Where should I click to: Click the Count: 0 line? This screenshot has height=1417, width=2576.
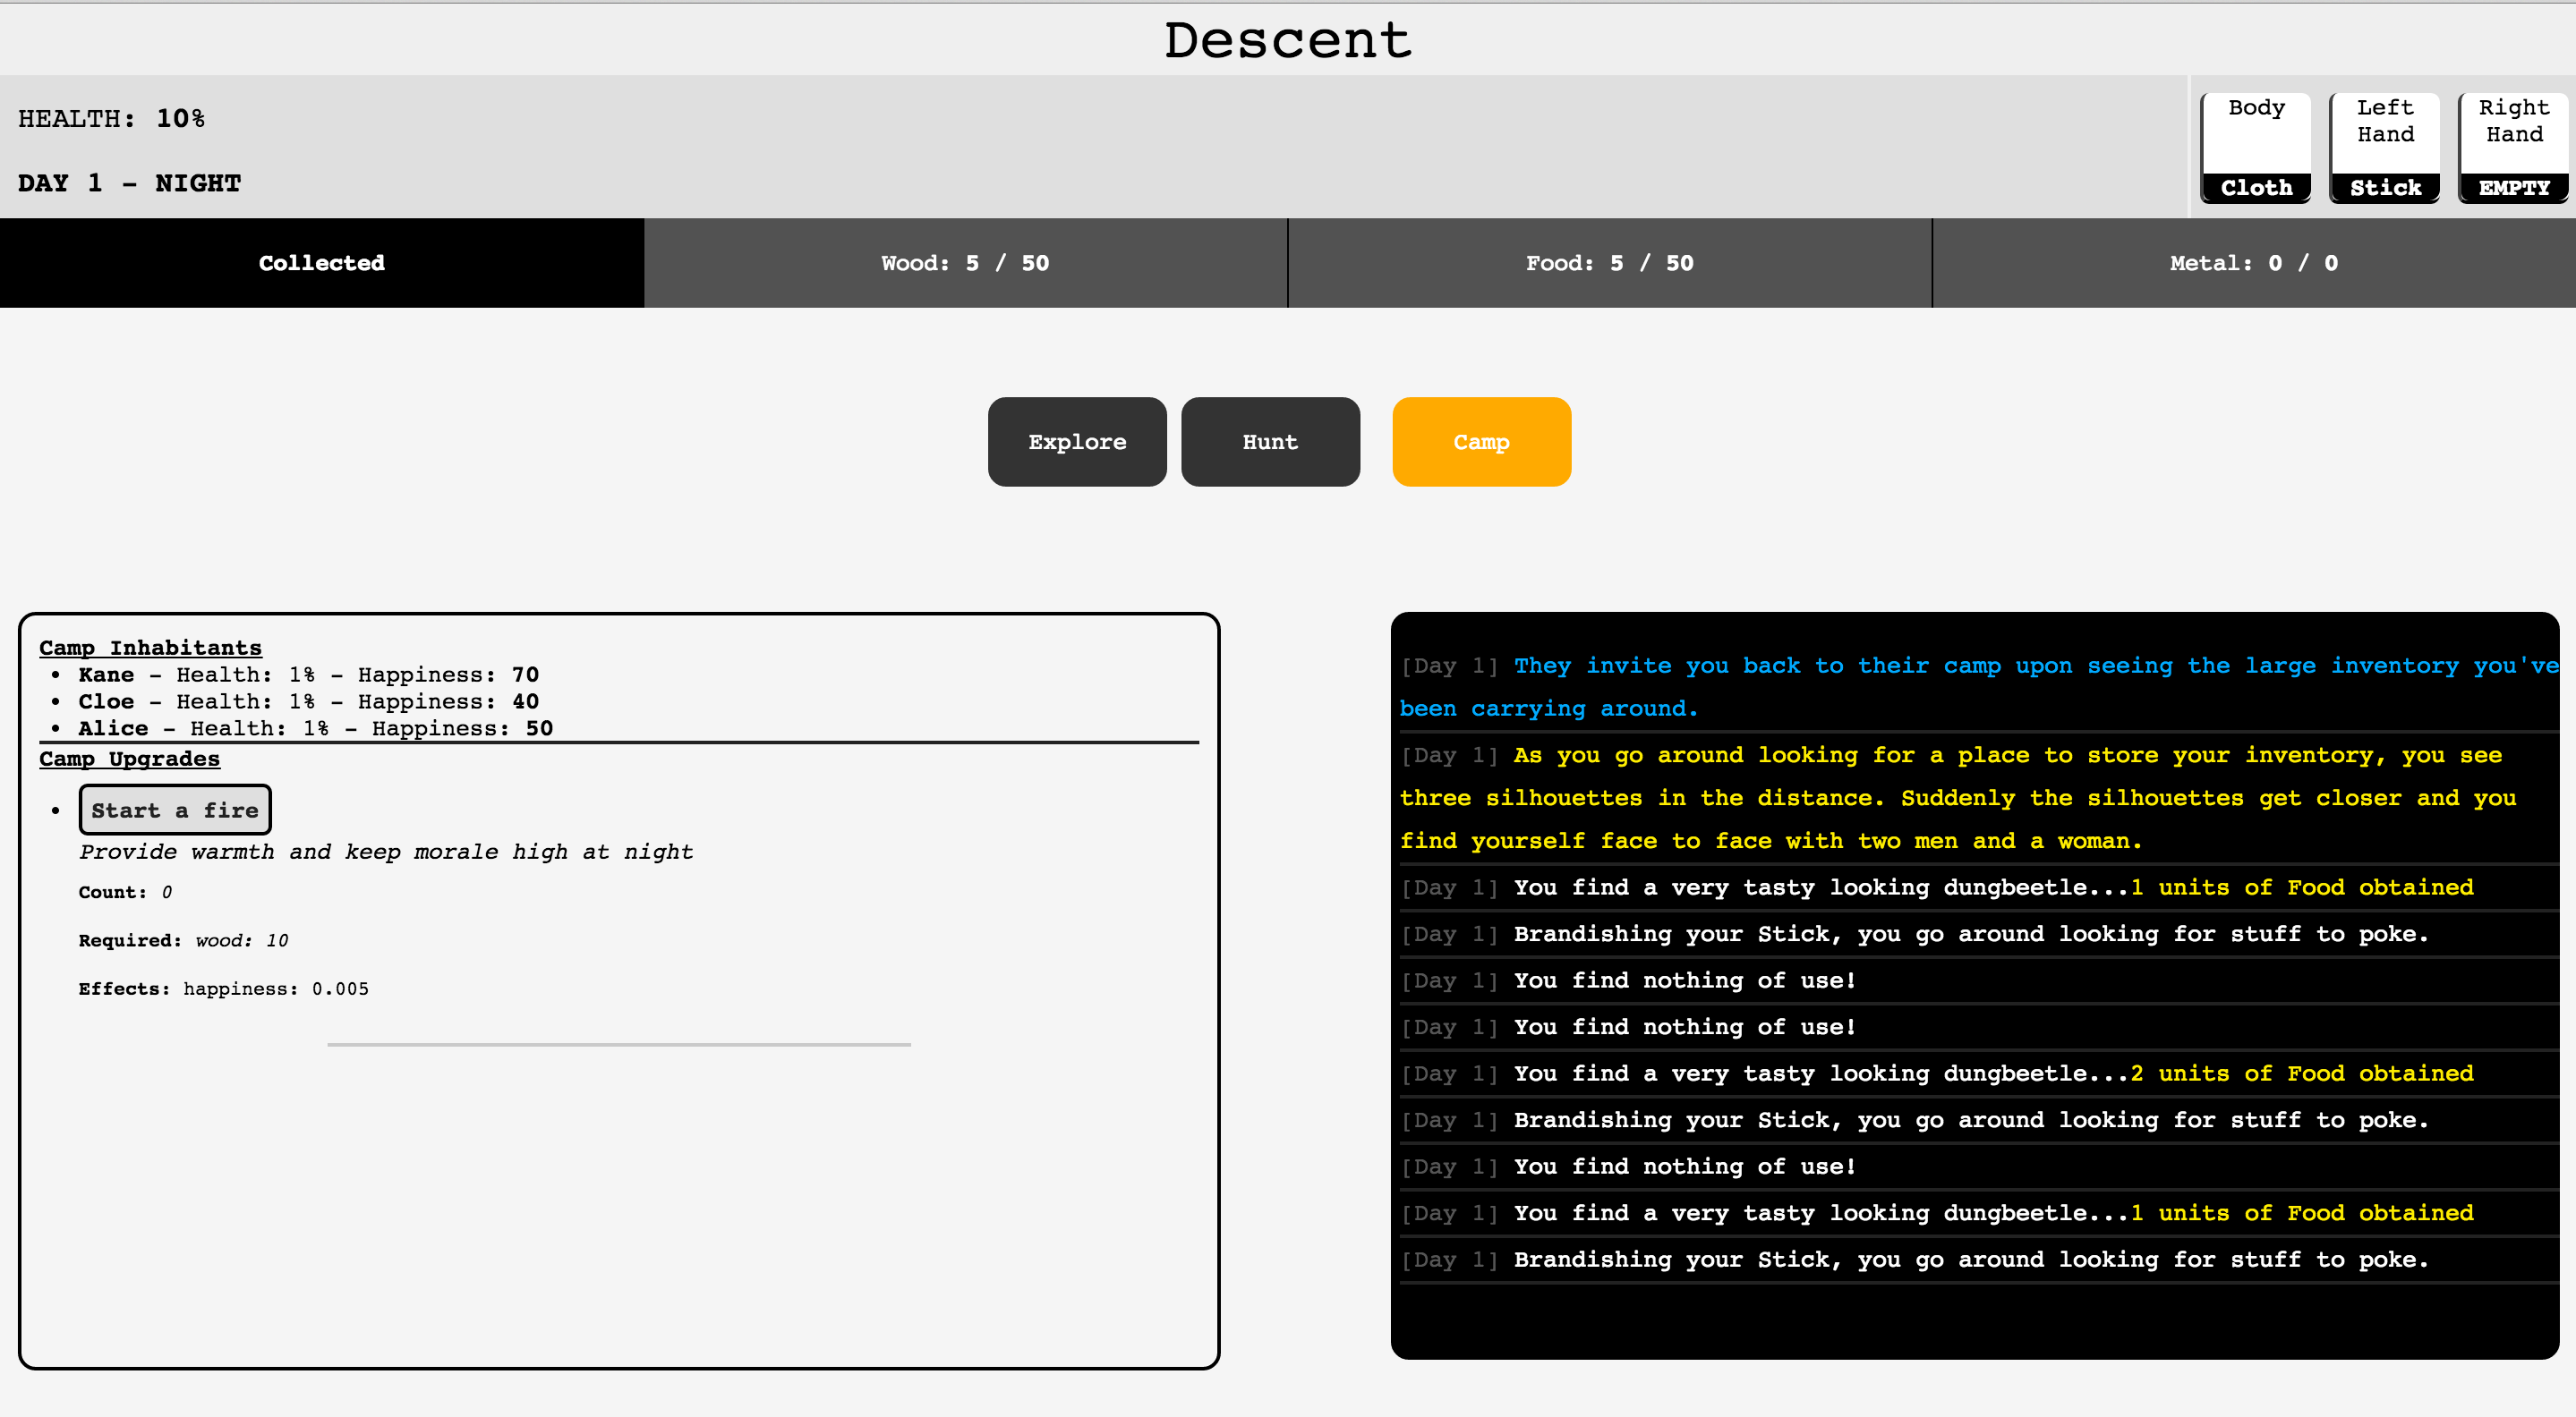pyautogui.click(x=125, y=893)
